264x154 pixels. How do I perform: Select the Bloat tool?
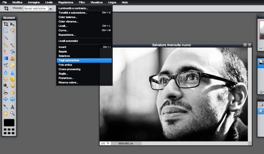click(x=5, y=99)
